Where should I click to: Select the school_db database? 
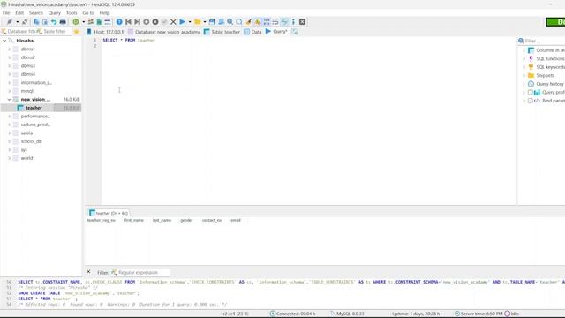[x=32, y=141]
